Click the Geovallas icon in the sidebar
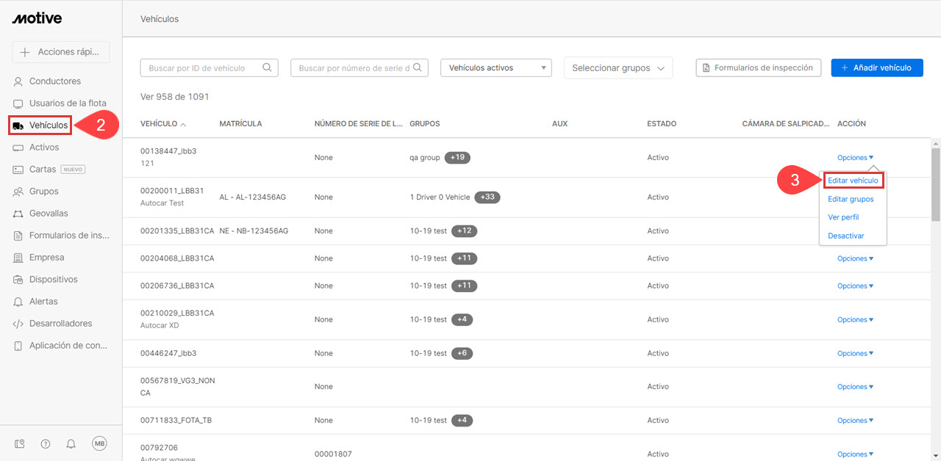Viewport: 941px width, 461px height. tap(18, 214)
